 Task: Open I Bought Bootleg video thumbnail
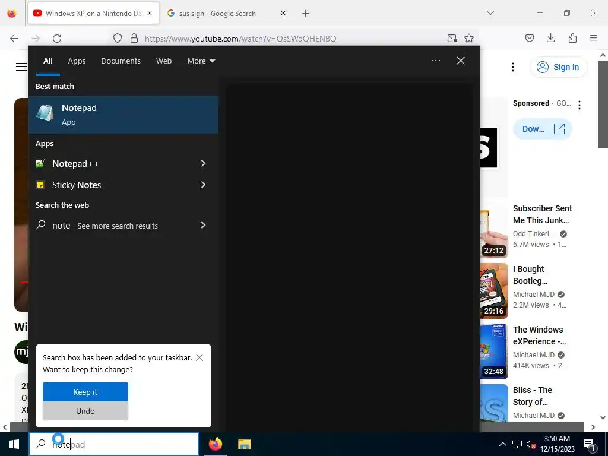click(x=493, y=291)
